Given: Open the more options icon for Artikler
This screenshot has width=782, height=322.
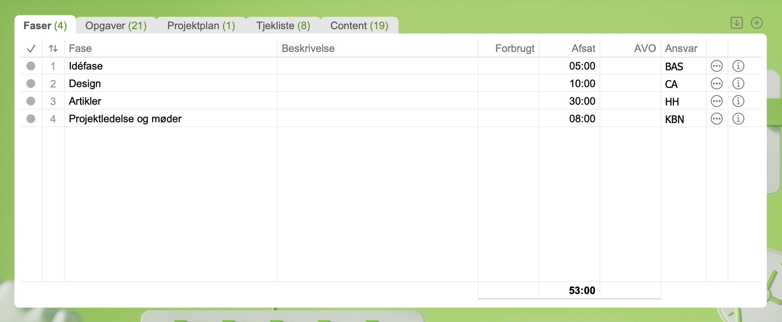Looking at the screenshot, I should 716,101.
